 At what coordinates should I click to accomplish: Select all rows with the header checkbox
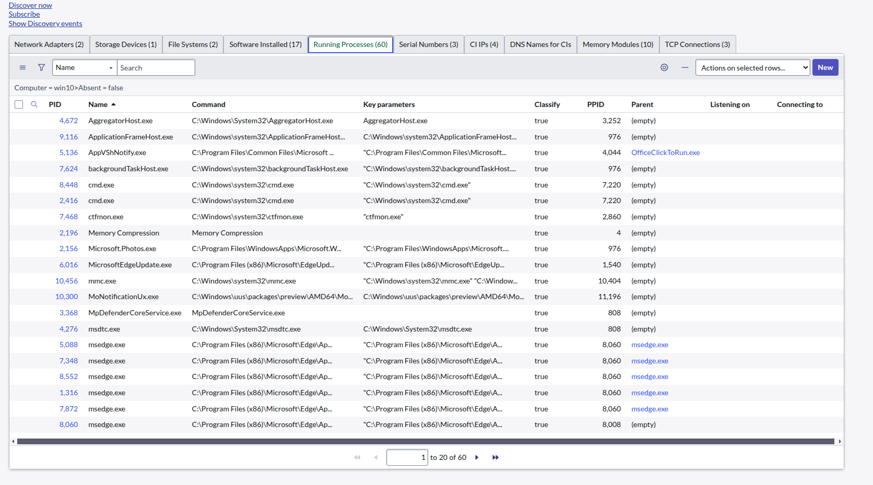[x=19, y=104]
